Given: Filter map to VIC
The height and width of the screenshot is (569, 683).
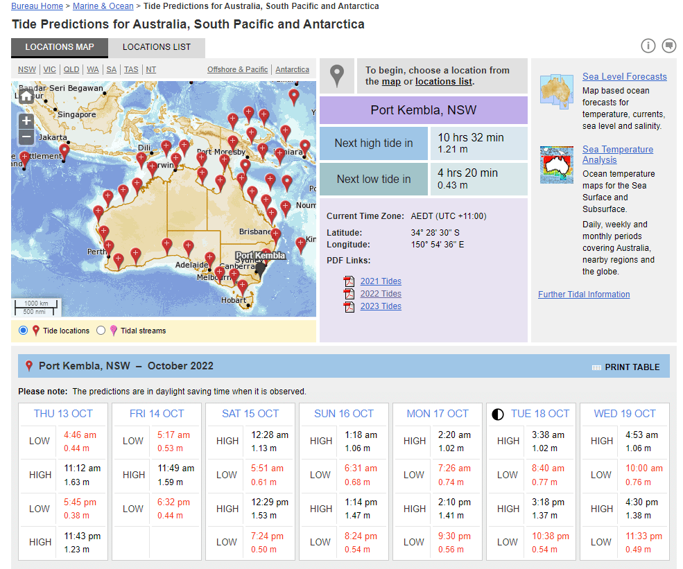Looking at the screenshot, I should tap(50, 70).
